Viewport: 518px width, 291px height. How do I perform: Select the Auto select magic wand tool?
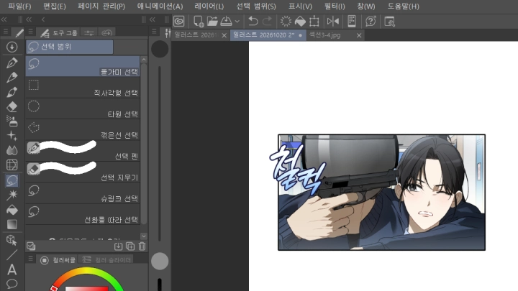point(12,195)
